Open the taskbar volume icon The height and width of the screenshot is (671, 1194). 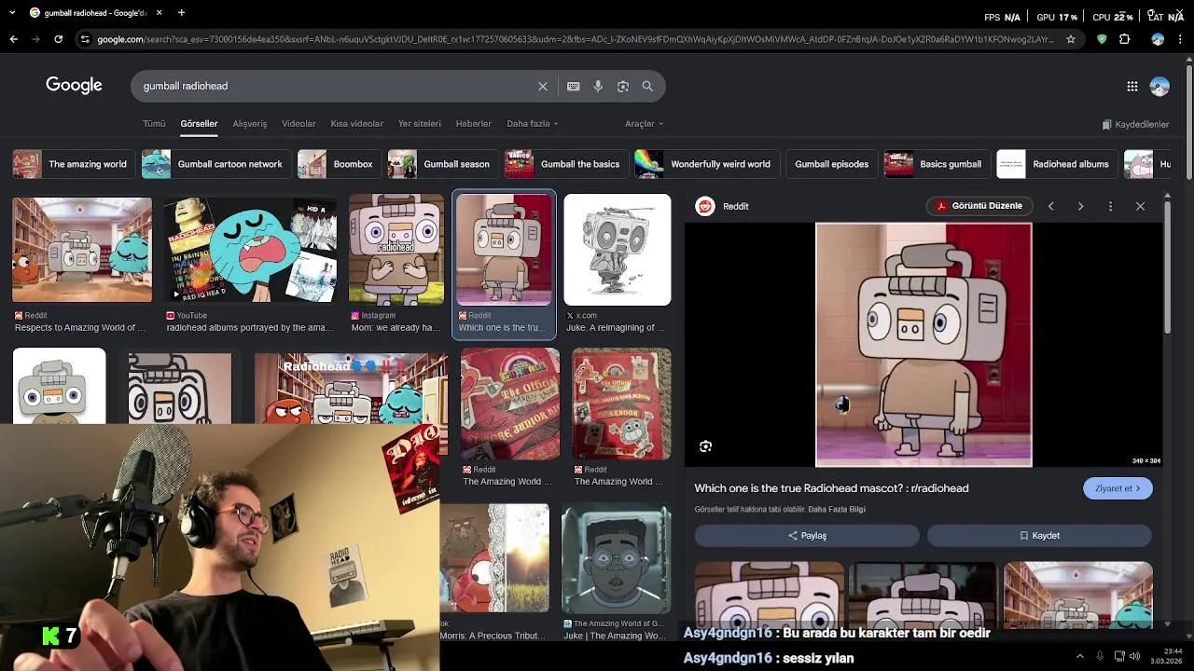tap(1135, 656)
